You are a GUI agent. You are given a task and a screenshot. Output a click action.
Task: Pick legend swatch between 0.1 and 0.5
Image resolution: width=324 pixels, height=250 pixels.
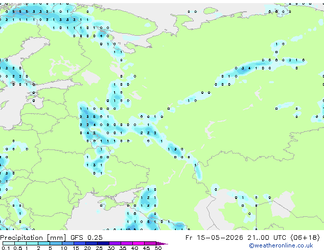pos(9,243)
